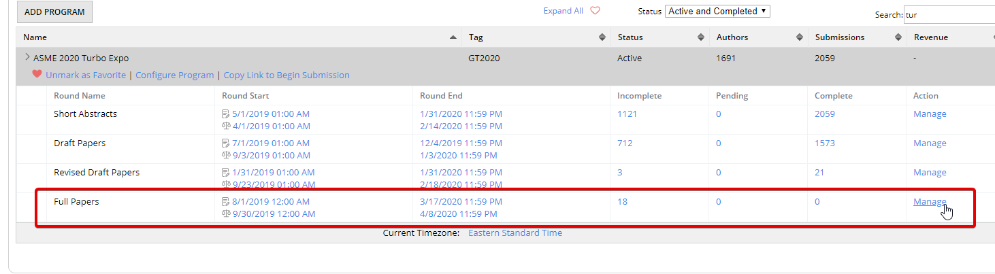Viewport: 995px width, 274px height.
Task: Click review scale icon for Full Papers
Action: (226, 214)
